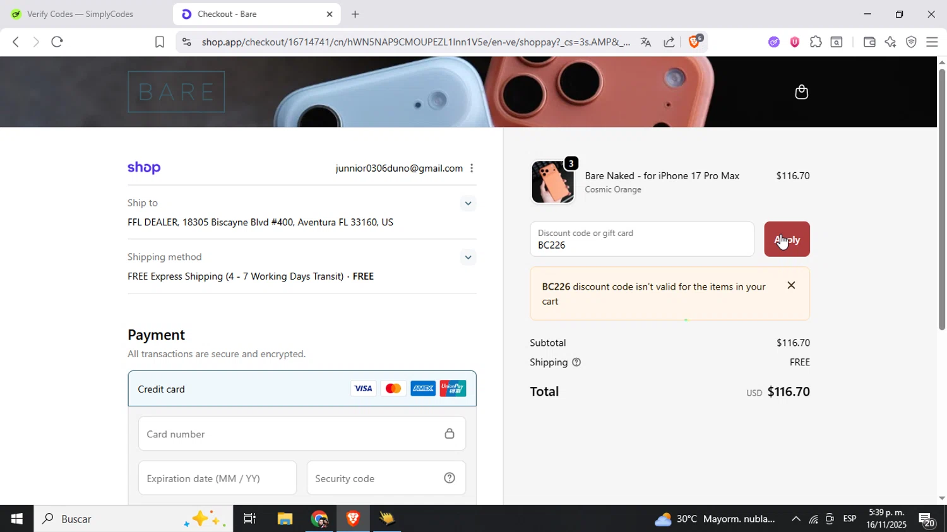
Task: Click the product name Bare Naked text
Action: 662,175
